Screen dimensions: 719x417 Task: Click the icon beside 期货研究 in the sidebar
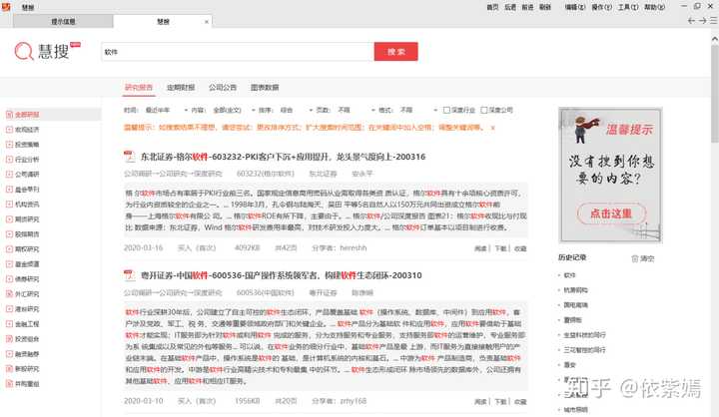pyautogui.click(x=9, y=219)
